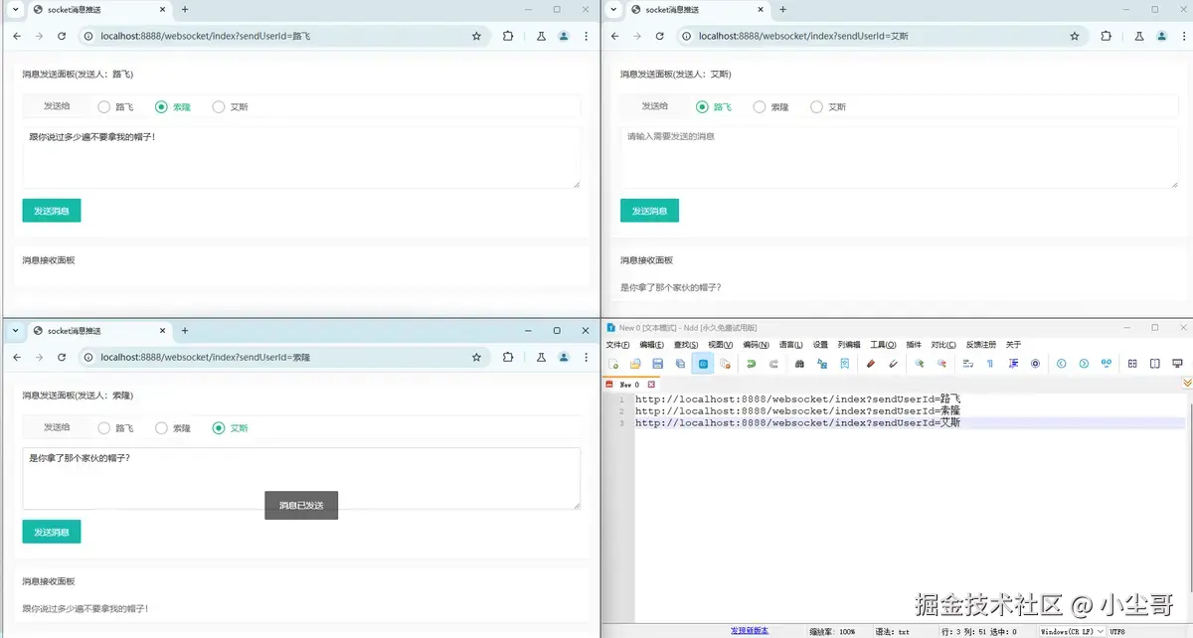Open file icon in Ndd toolbar

[635, 364]
